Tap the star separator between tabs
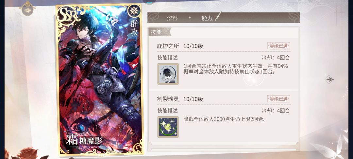 tap(190, 18)
